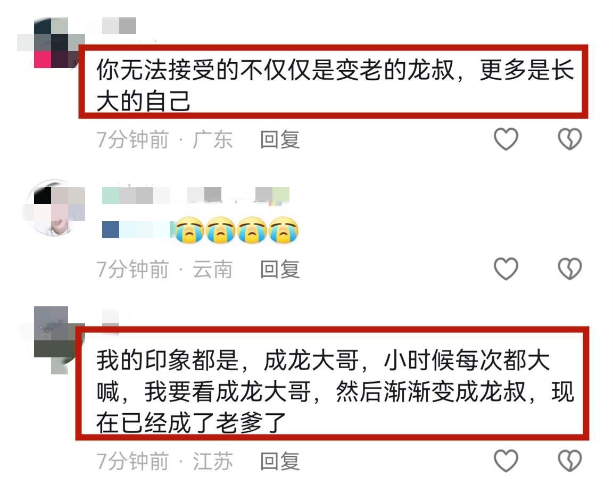Open the 云南 commenter's round avatar

click(55, 208)
